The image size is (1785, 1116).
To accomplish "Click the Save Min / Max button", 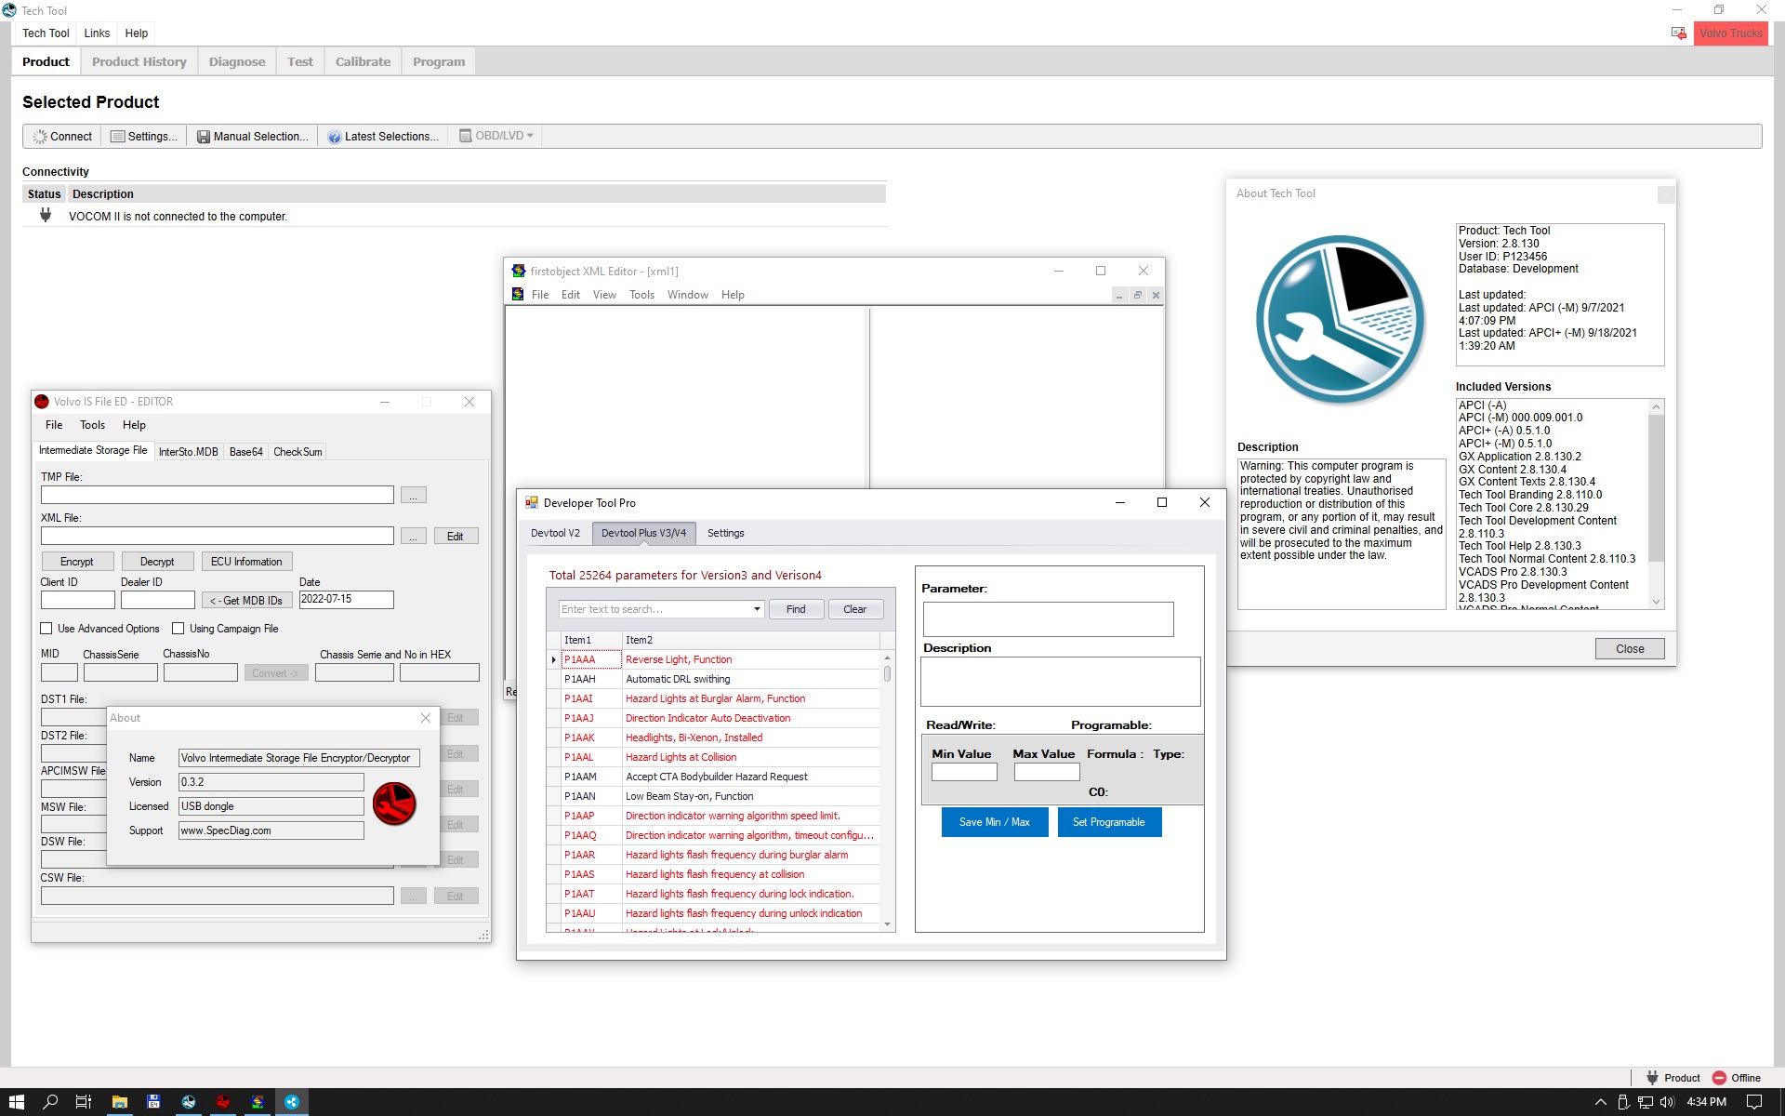I will tap(995, 822).
